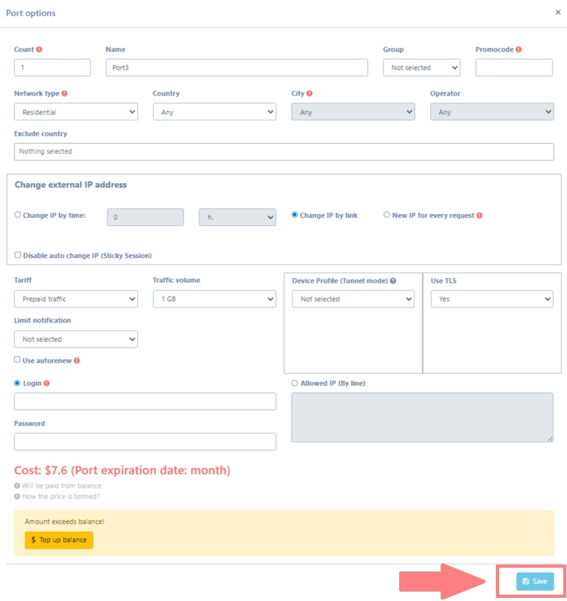This screenshot has width=567, height=601.
Task: Select Allowed IP (By line) option
Action: click(295, 383)
